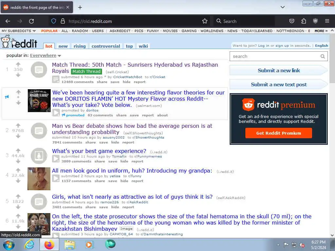The width and height of the screenshot is (335, 251).
Task: Upvote the AskReddit girls question post
Action: 18,196
